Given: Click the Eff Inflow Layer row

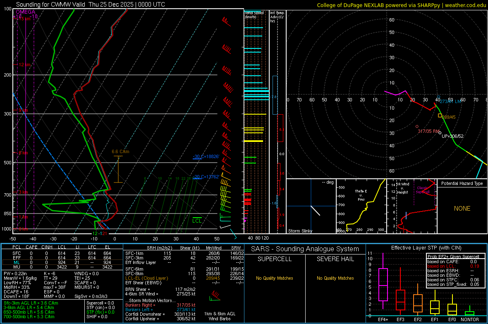Looking at the screenshot, I should pos(184,263).
